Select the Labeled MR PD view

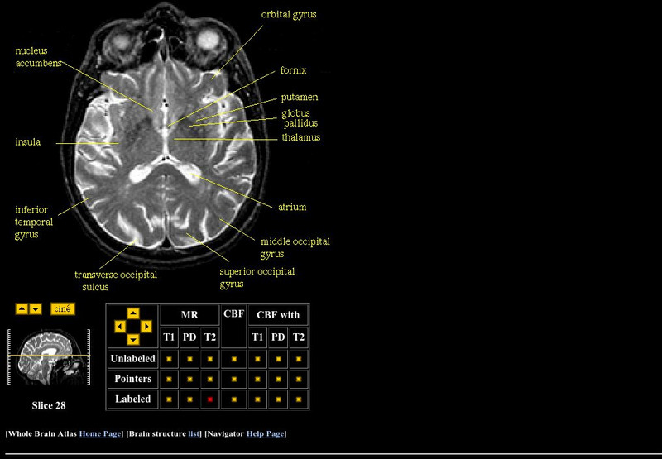point(189,399)
